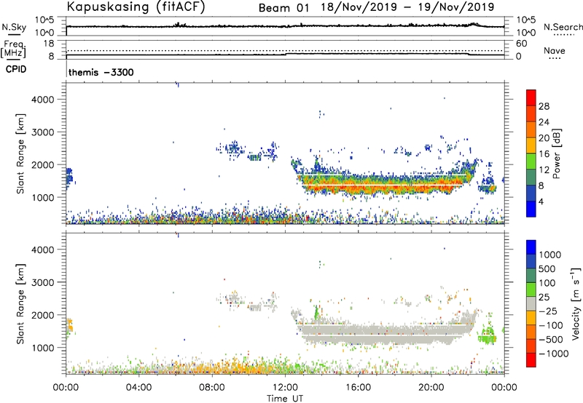Click the "04:00" time tick label
Image resolution: width=583 pixels, height=403 pixels.
pyautogui.click(x=138, y=388)
